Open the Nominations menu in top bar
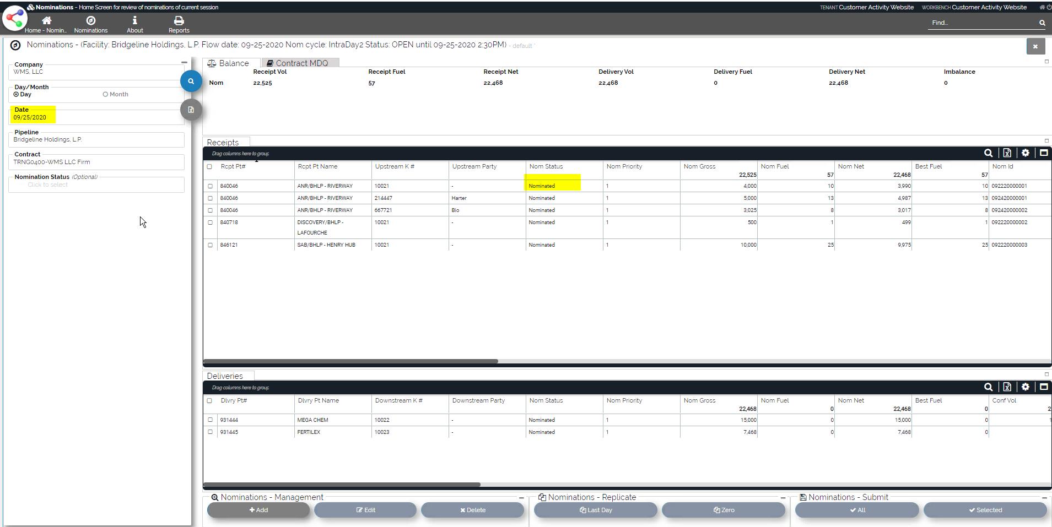Image resolution: width=1052 pixels, height=527 pixels. tap(91, 24)
